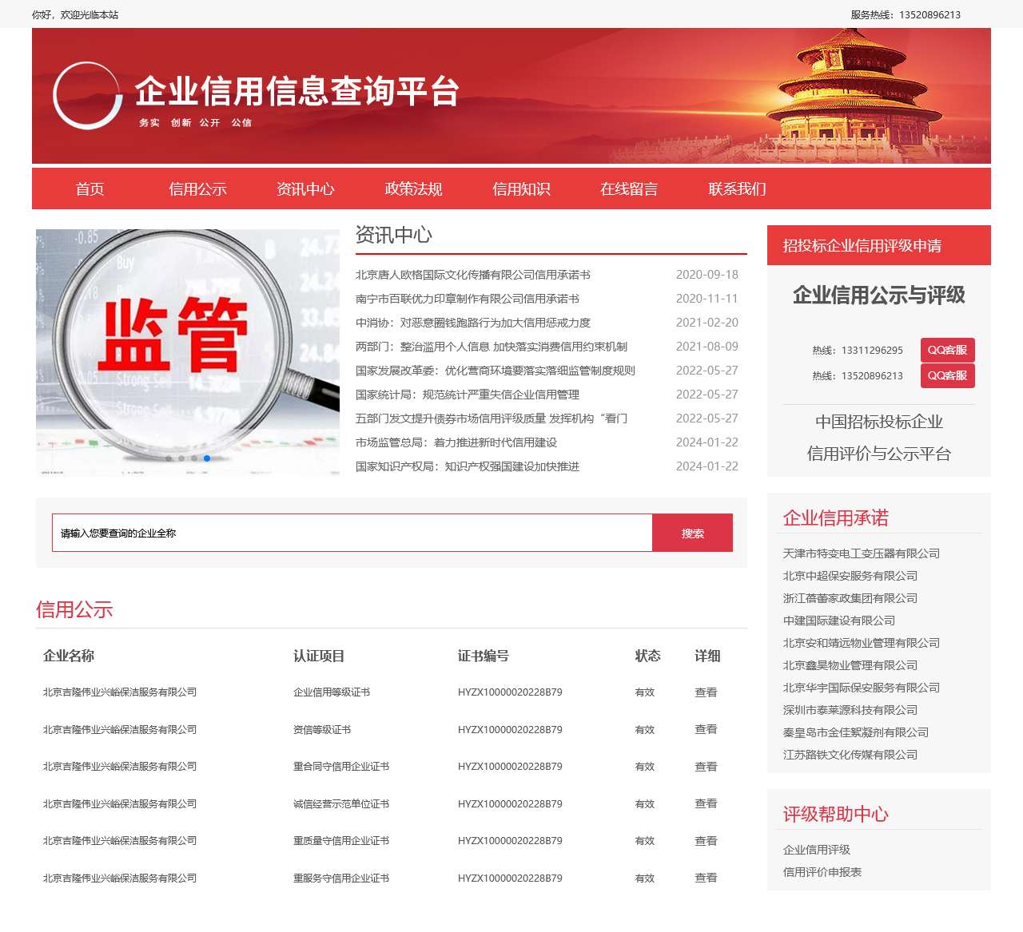Click 查看 for the 重合同守信用企业证书 row
The image size is (1023, 932).
pyautogui.click(x=706, y=767)
